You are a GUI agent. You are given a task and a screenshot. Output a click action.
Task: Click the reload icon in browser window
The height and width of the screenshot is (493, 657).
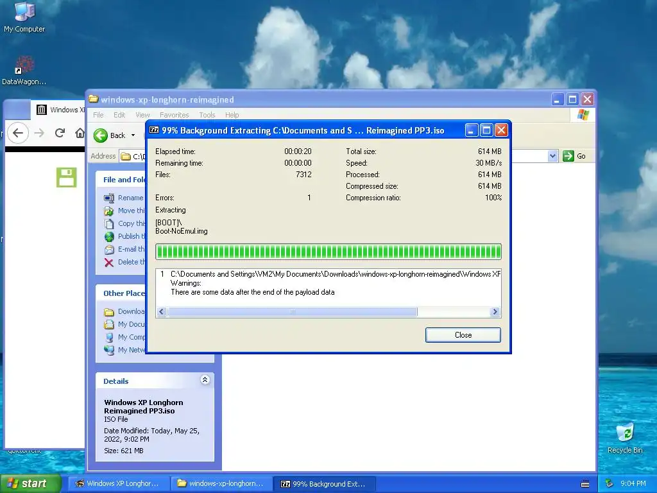point(60,134)
